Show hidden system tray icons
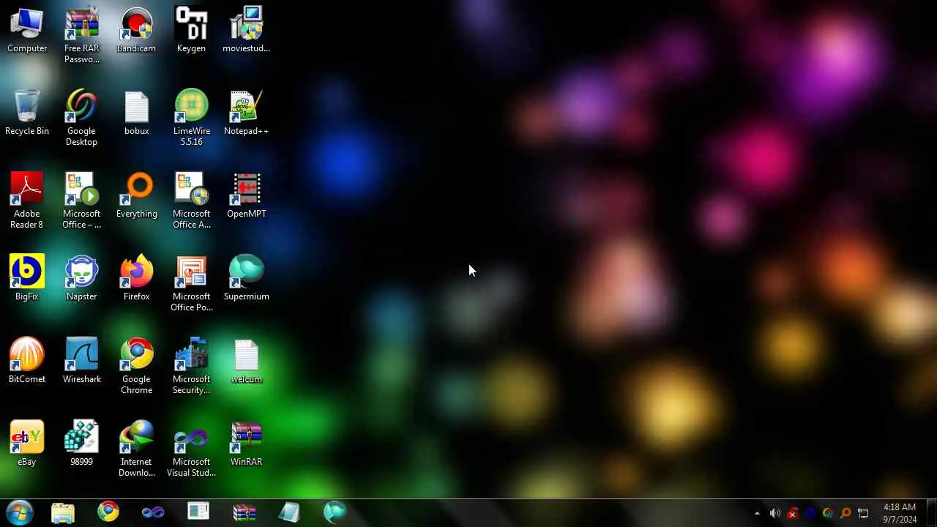 pyautogui.click(x=757, y=513)
